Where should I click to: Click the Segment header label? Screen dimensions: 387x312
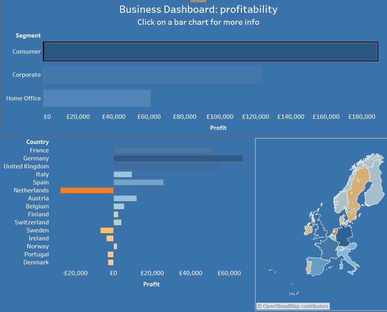point(28,35)
